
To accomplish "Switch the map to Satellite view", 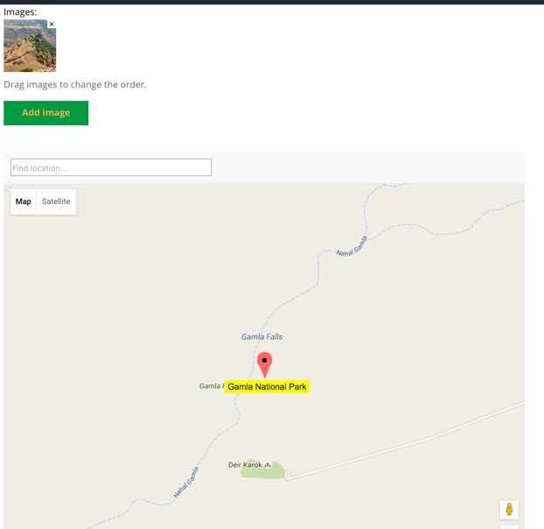I will (x=56, y=201).
